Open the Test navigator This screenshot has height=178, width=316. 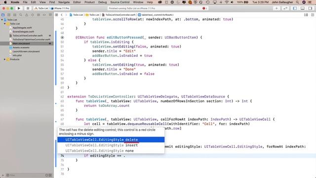[33, 15]
